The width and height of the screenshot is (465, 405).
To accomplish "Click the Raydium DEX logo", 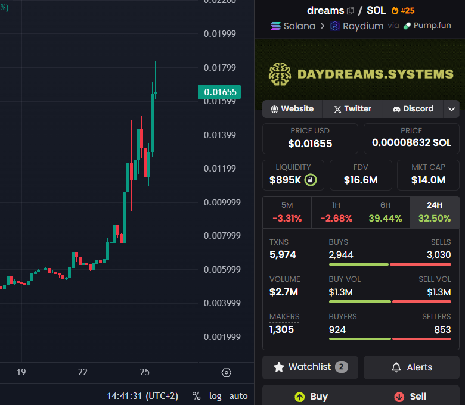I will pyautogui.click(x=335, y=26).
